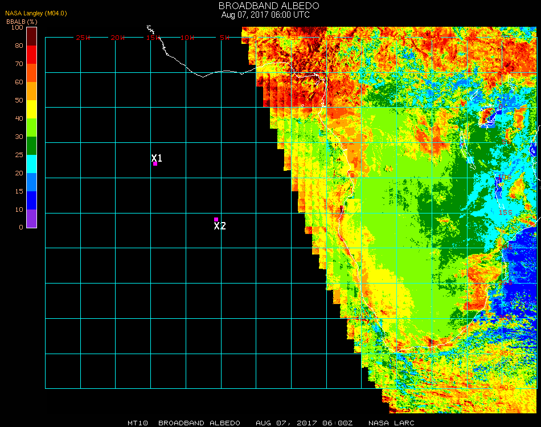
Task: Click the 10W longitude label
Action: (187, 38)
